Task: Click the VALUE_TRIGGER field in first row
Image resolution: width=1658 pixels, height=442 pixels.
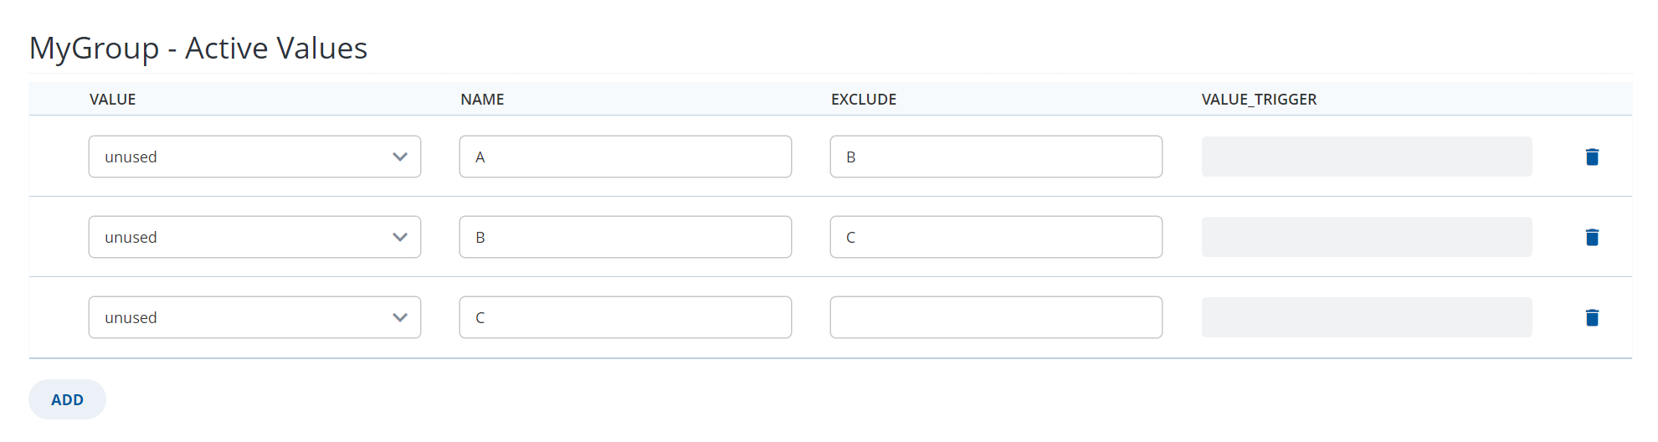Action: (1367, 157)
